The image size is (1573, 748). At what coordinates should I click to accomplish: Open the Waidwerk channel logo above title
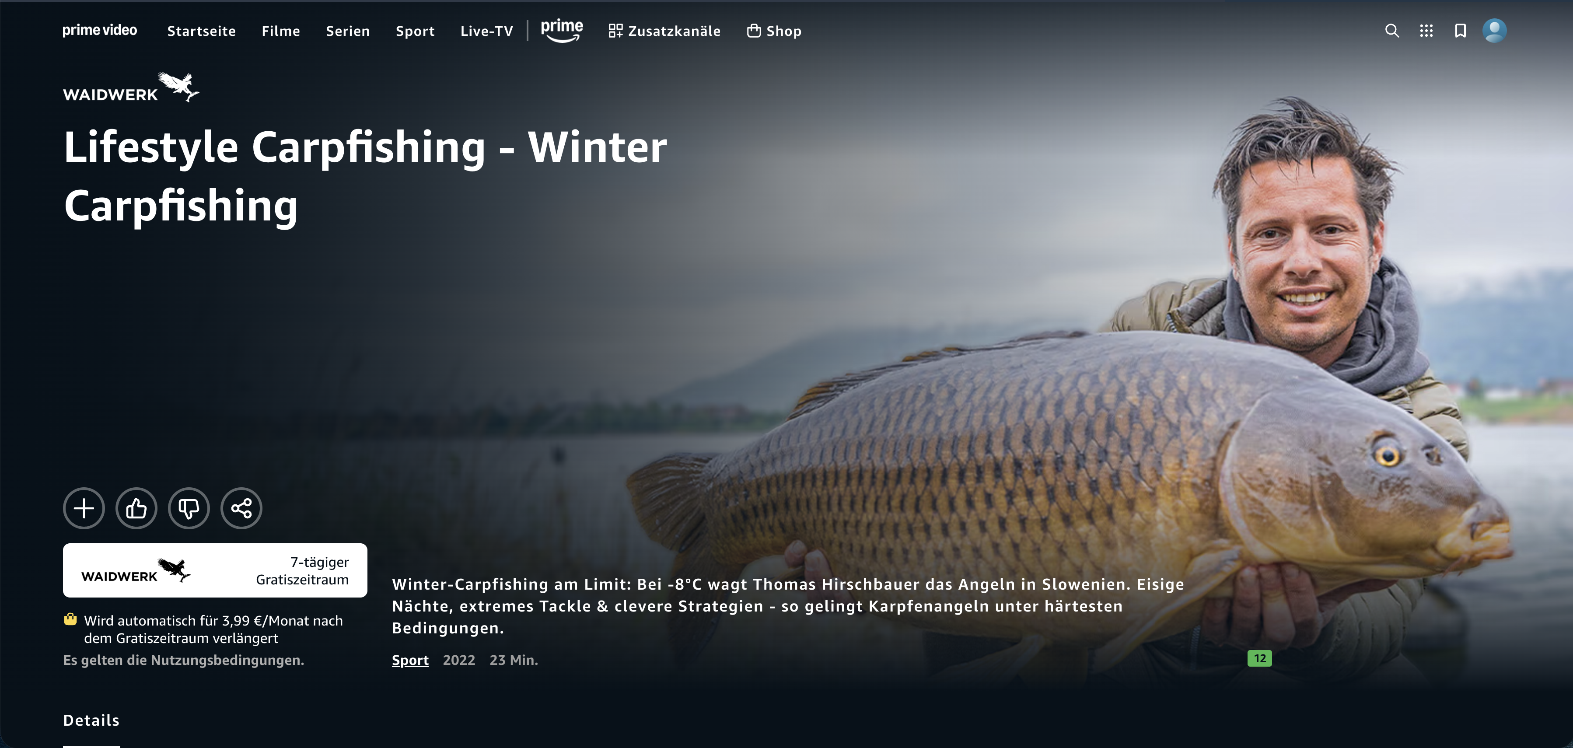pos(131,87)
